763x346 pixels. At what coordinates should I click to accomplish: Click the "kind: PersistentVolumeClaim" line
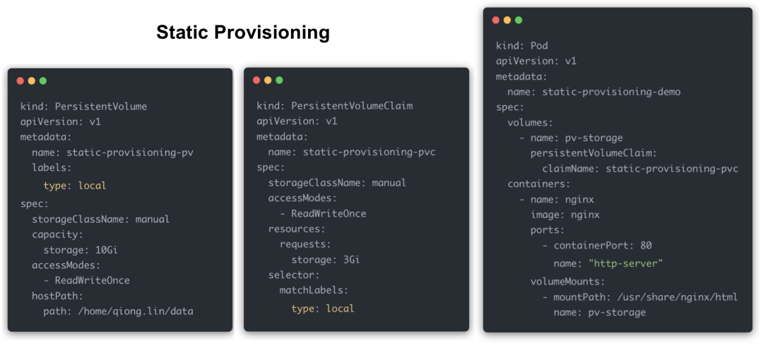pos(334,106)
